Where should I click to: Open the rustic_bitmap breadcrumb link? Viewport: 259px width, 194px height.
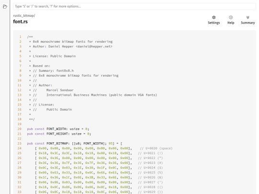click(24, 16)
